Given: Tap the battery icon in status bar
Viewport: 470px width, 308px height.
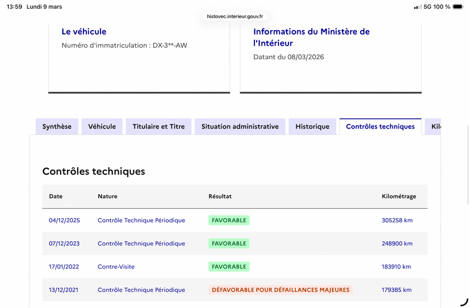Looking at the screenshot, I should tap(458, 7).
